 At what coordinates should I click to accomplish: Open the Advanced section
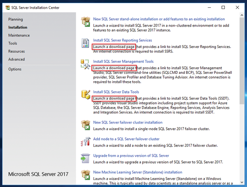[x=16, y=59]
